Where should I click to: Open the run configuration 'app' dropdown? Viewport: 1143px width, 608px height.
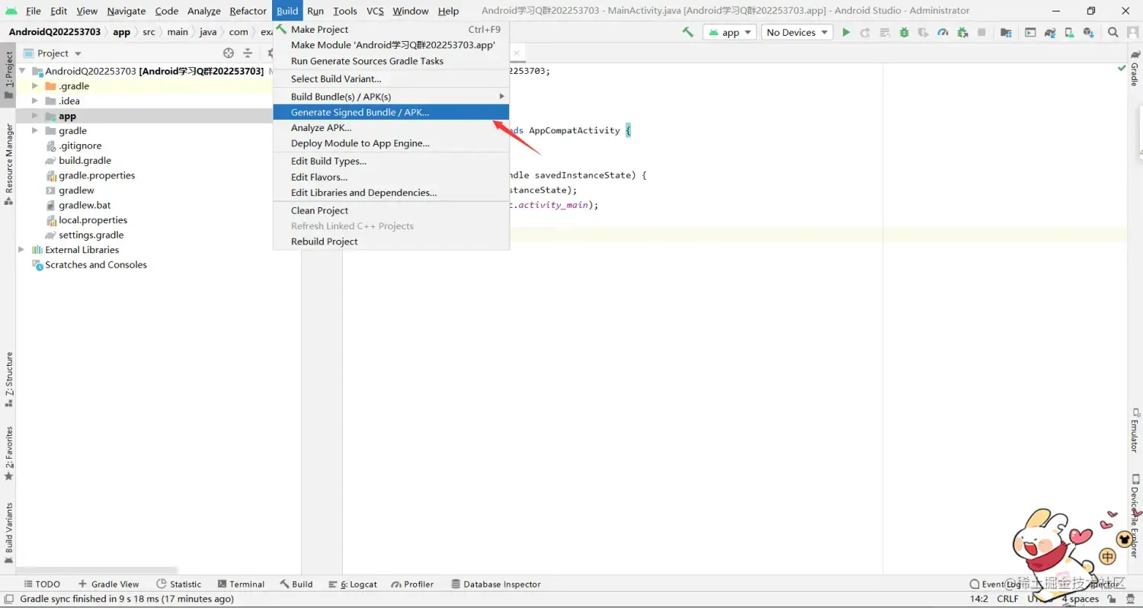pos(729,32)
